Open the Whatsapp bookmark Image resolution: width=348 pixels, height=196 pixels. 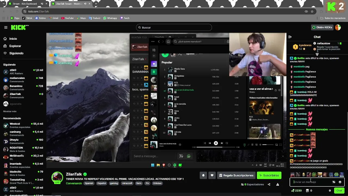point(110,18)
